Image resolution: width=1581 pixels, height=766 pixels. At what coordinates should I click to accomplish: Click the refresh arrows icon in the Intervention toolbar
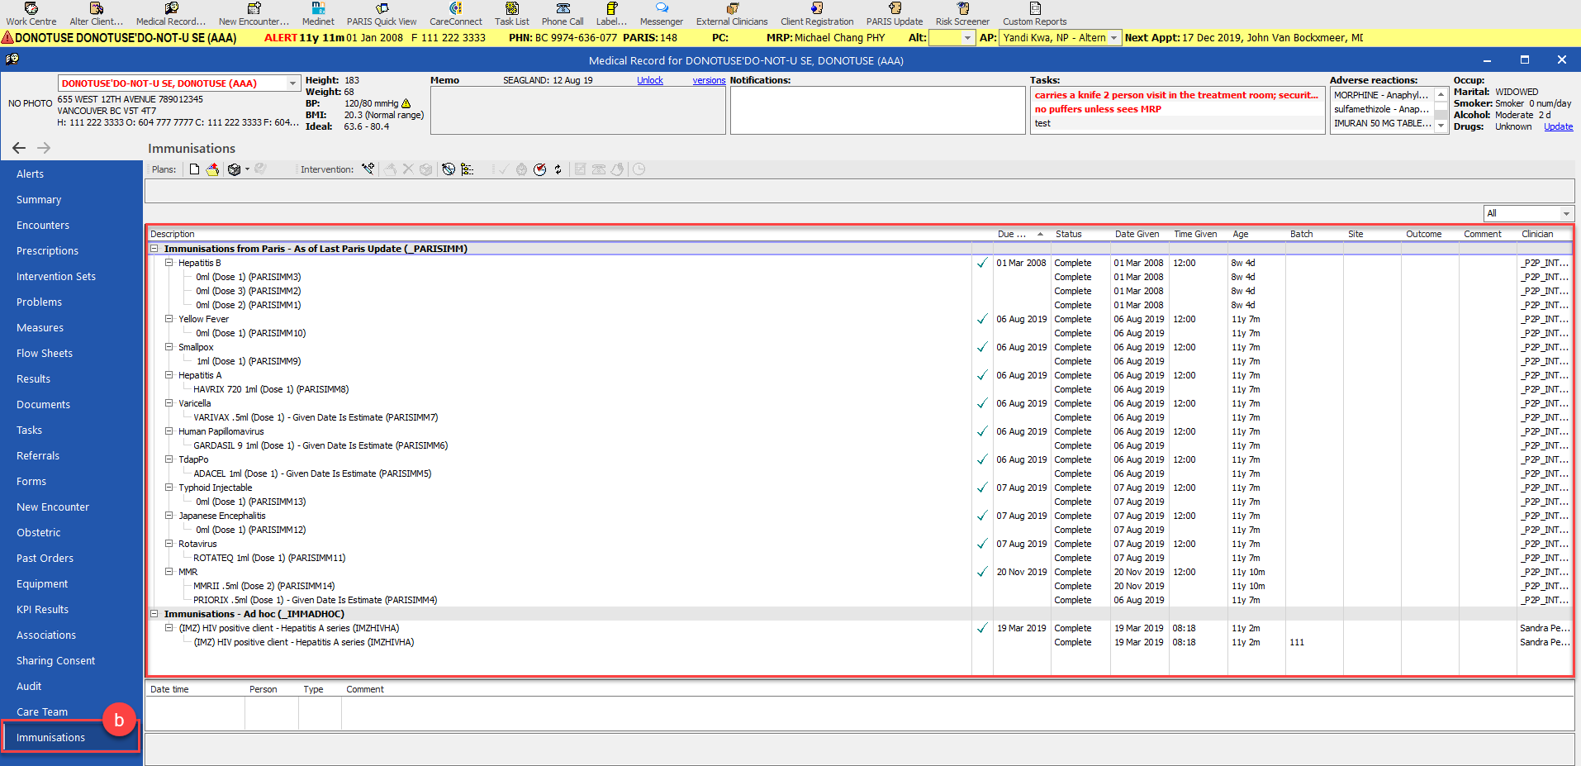[x=558, y=169]
